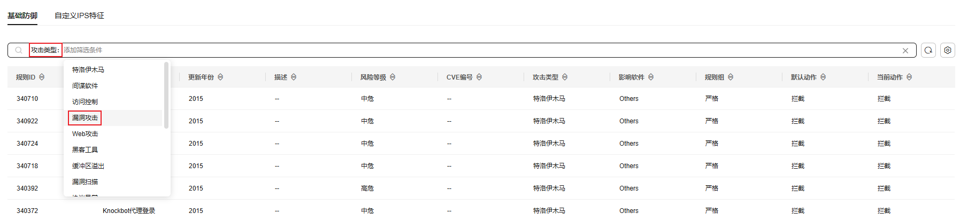960x221 pixels.
Task: Click the search magnifier icon
Action: point(19,50)
